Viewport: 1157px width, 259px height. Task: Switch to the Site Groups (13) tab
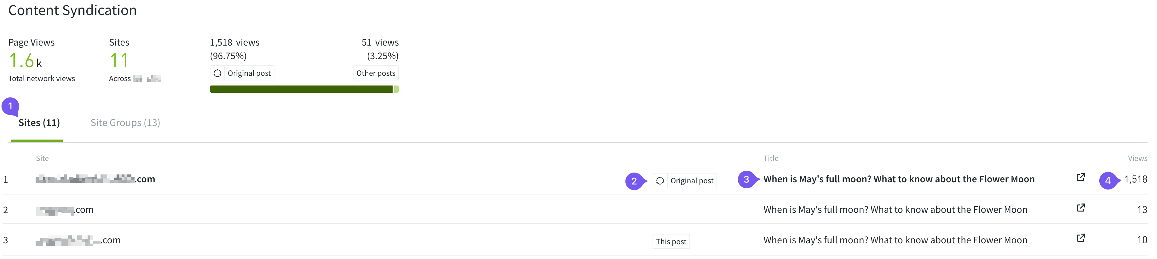(x=125, y=123)
